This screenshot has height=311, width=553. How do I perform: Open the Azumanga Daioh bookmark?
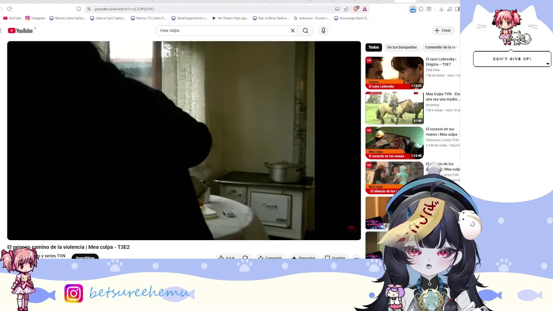(x=351, y=18)
